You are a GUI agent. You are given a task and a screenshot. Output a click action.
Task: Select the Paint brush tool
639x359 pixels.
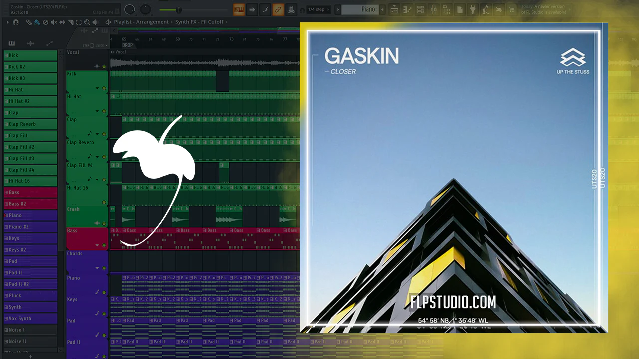(x=37, y=22)
